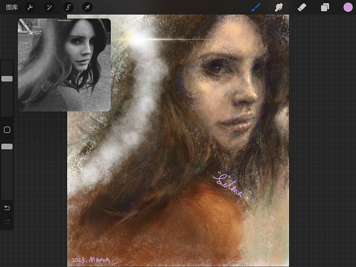The height and width of the screenshot is (267, 356).
Task: Open the Layers panel
Action: coord(325,7)
